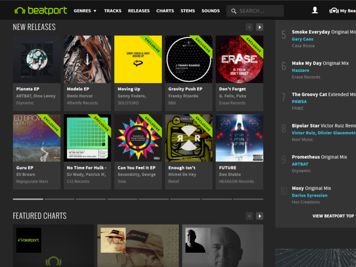This screenshot has height=267, width=356.
Task: Select the Stems navigation item
Action: [x=187, y=11]
